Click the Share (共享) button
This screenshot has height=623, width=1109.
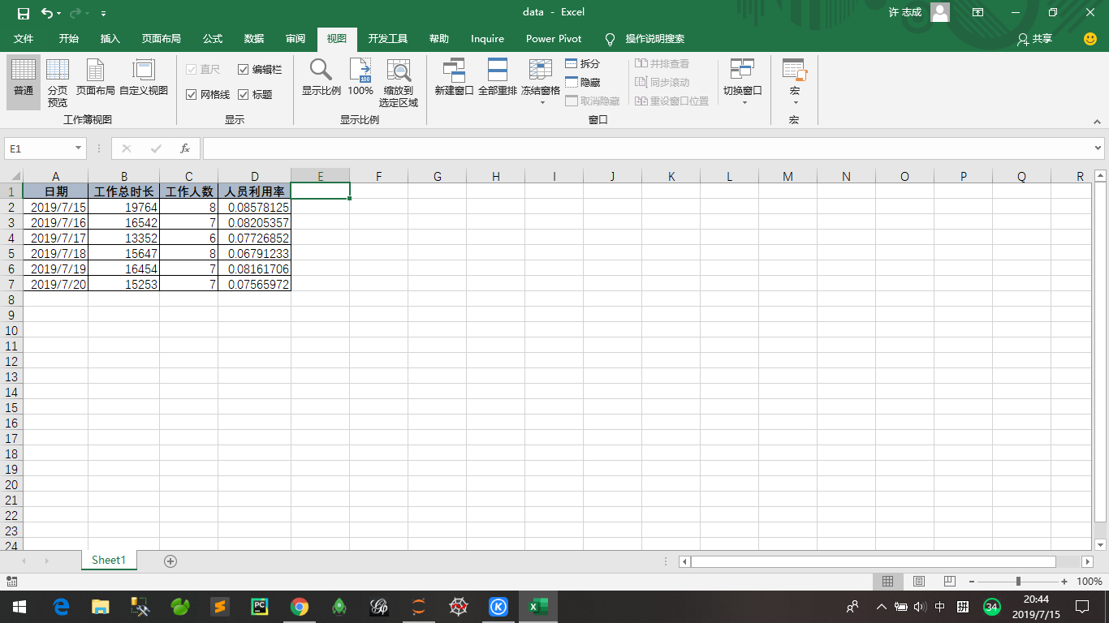click(1035, 39)
